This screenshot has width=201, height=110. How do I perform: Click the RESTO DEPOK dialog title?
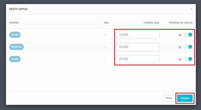coord(18,9)
